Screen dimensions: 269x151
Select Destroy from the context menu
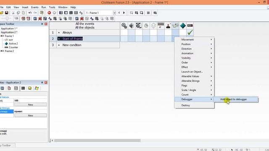coord(194,105)
